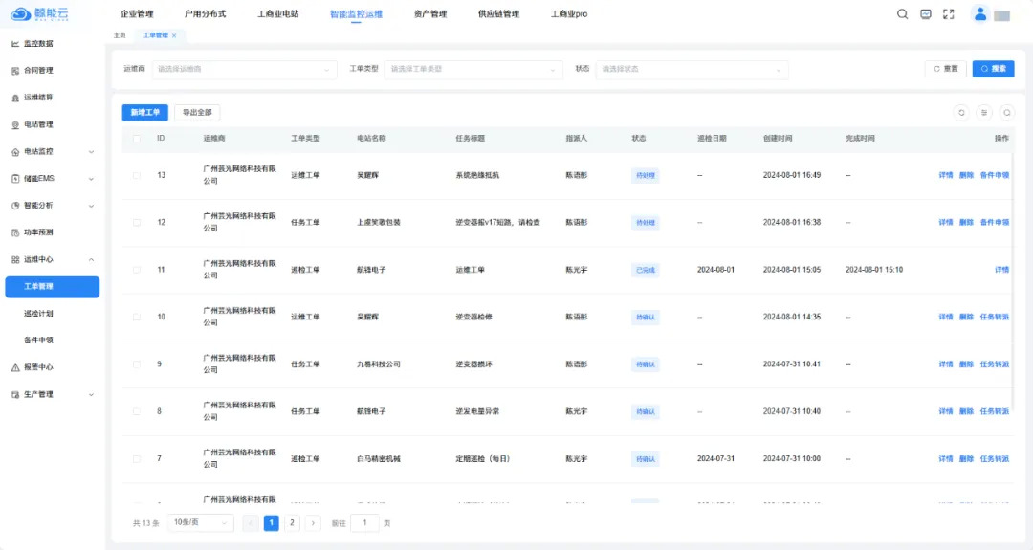1033x550 pixels.
Task: Click the 新增工单 button
Action: click(144, 113)
